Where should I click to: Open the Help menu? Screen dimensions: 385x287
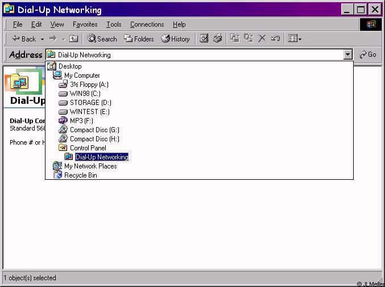click(x=179, y=24)
